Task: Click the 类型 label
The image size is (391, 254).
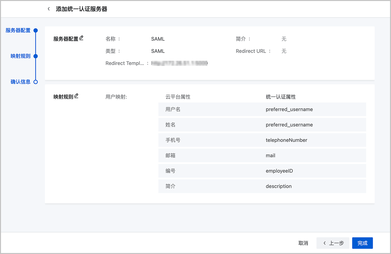Action: click(x=110, y=51)
